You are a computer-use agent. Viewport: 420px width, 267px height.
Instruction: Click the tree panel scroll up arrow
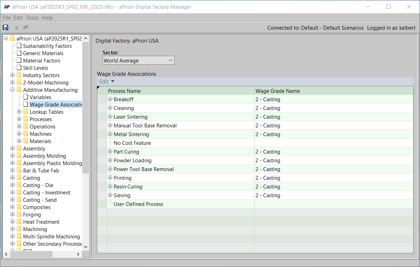pyautogui.click(x=86, y=38)
